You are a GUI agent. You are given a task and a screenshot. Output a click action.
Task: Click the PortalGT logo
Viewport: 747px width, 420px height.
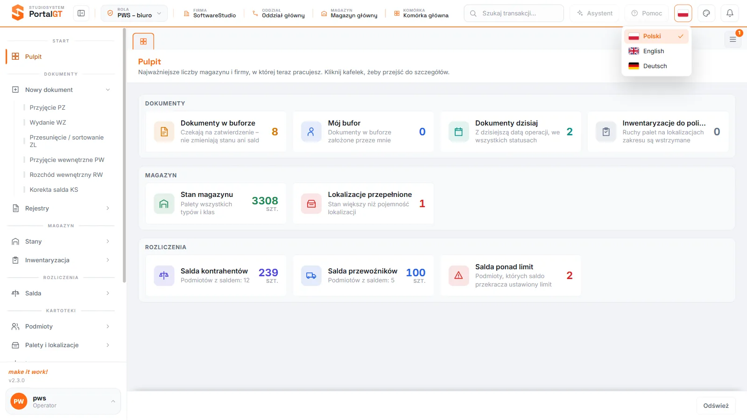click(x=38, y=13)
